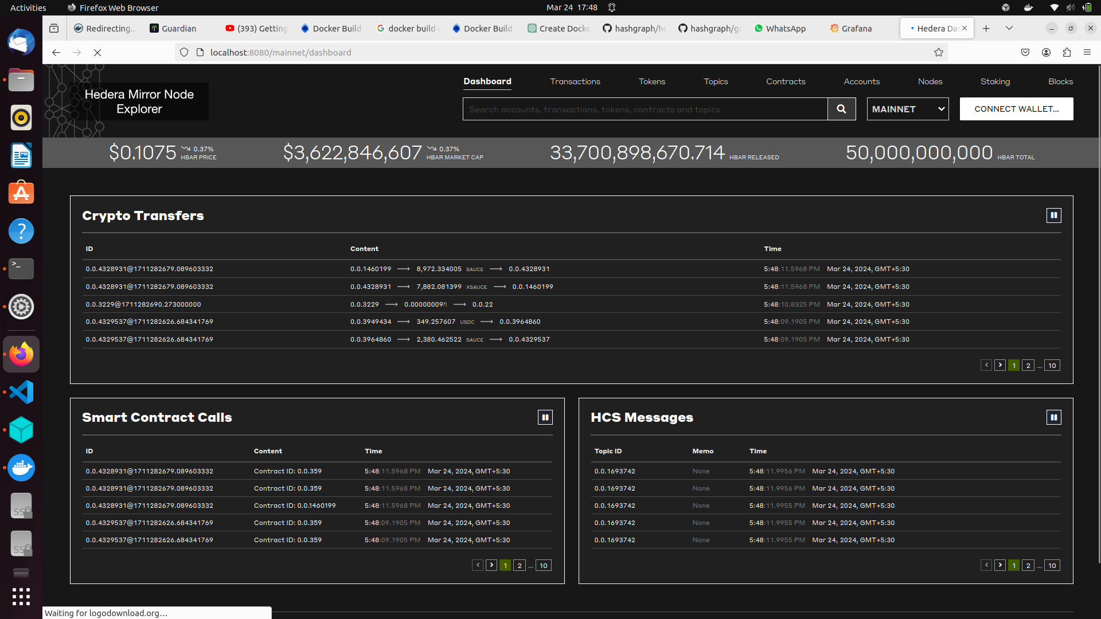
Task: Open the Firefox hamburger application menu
Action: [x=1088, y=52]
